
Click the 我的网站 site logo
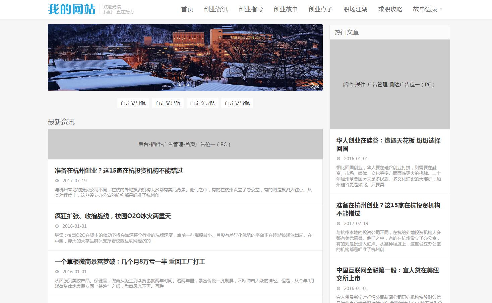pyautogui.click(x=71, y=9)
